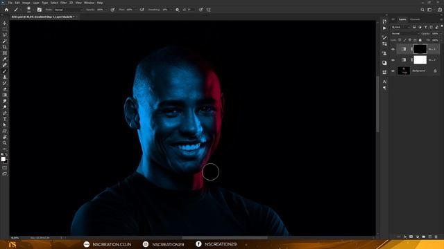Hide the Background layer
Viewport: 444px width, 249px height.
pyautogui.click(x=393, y=71)
